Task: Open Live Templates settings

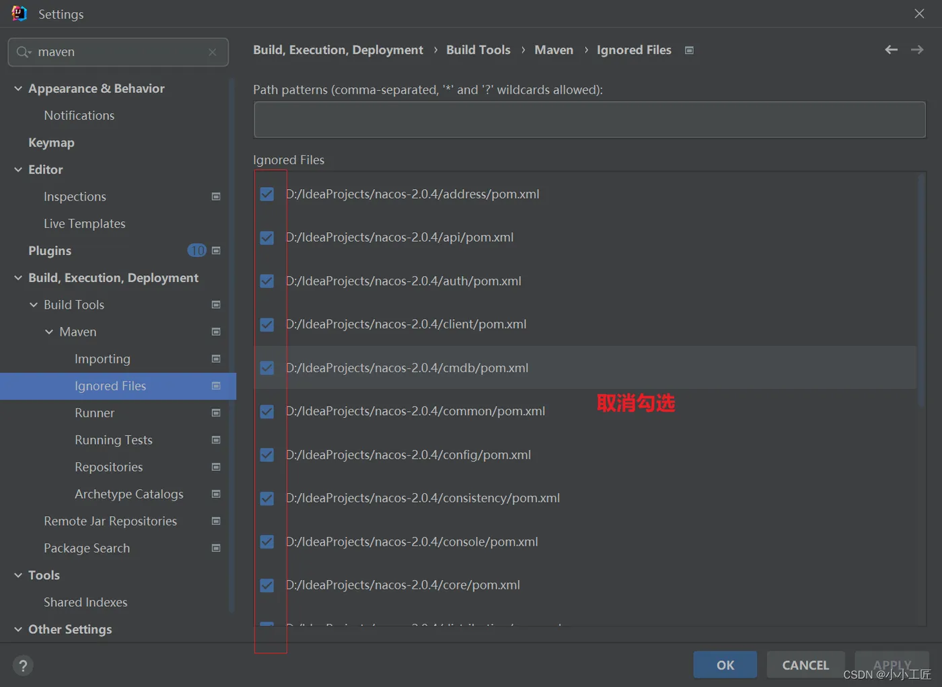Action: 85,223
